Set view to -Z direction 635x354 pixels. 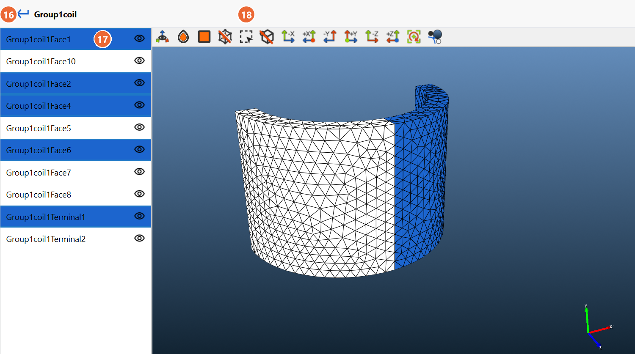click(372, 37)
